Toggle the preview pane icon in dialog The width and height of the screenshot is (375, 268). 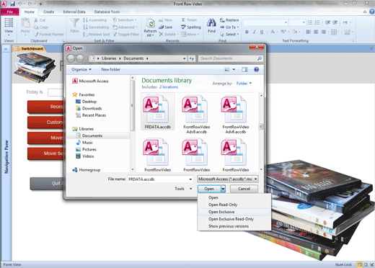[x=244, y=69]
